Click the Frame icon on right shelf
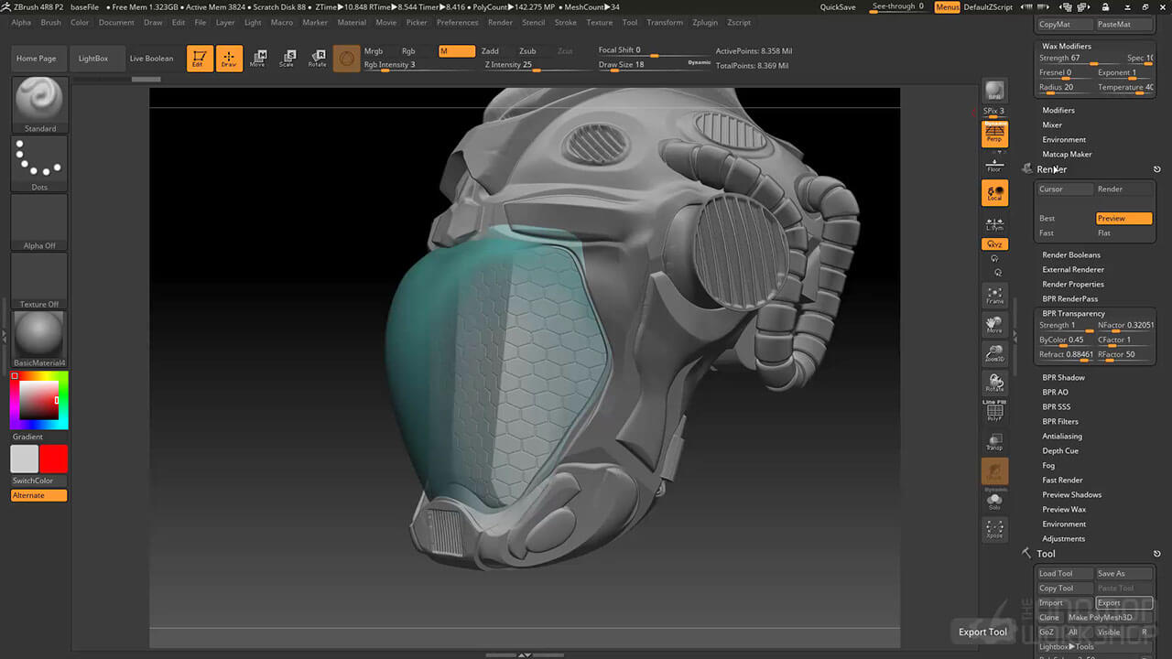 (994, 295)
